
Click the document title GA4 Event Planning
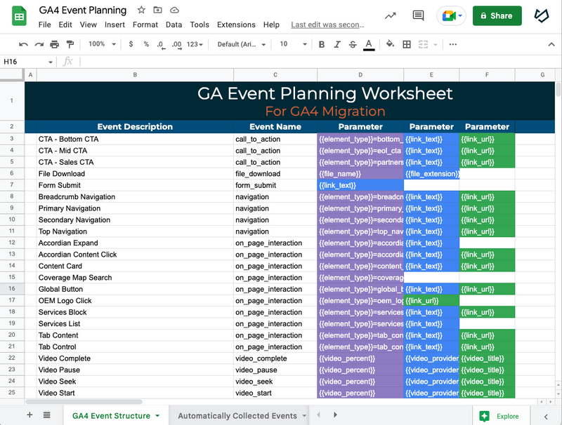pos(83,10)
